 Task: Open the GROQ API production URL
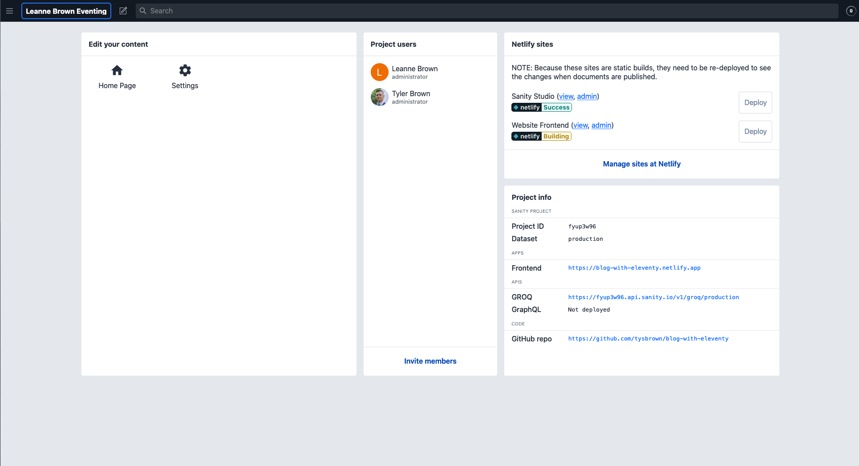[653, 297]
